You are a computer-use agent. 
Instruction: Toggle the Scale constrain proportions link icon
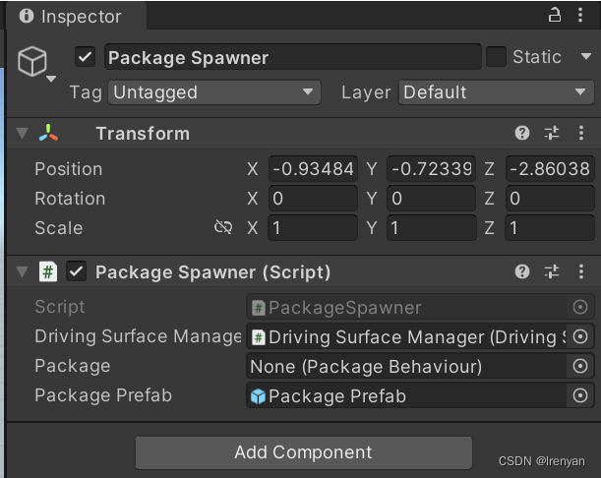[223, 228]
